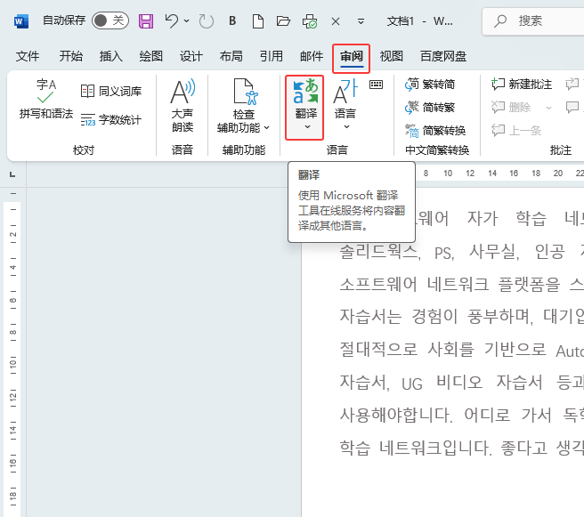Open 同义词库 thesaurus
The height and width of the screenshot is (517, 584).
click(111, 91)
